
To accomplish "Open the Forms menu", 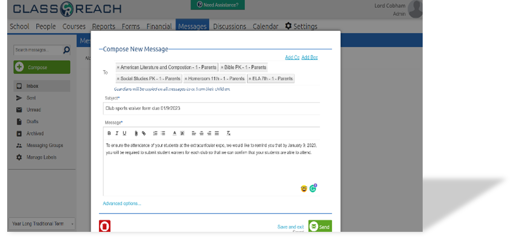I will (x=131, y=26).
